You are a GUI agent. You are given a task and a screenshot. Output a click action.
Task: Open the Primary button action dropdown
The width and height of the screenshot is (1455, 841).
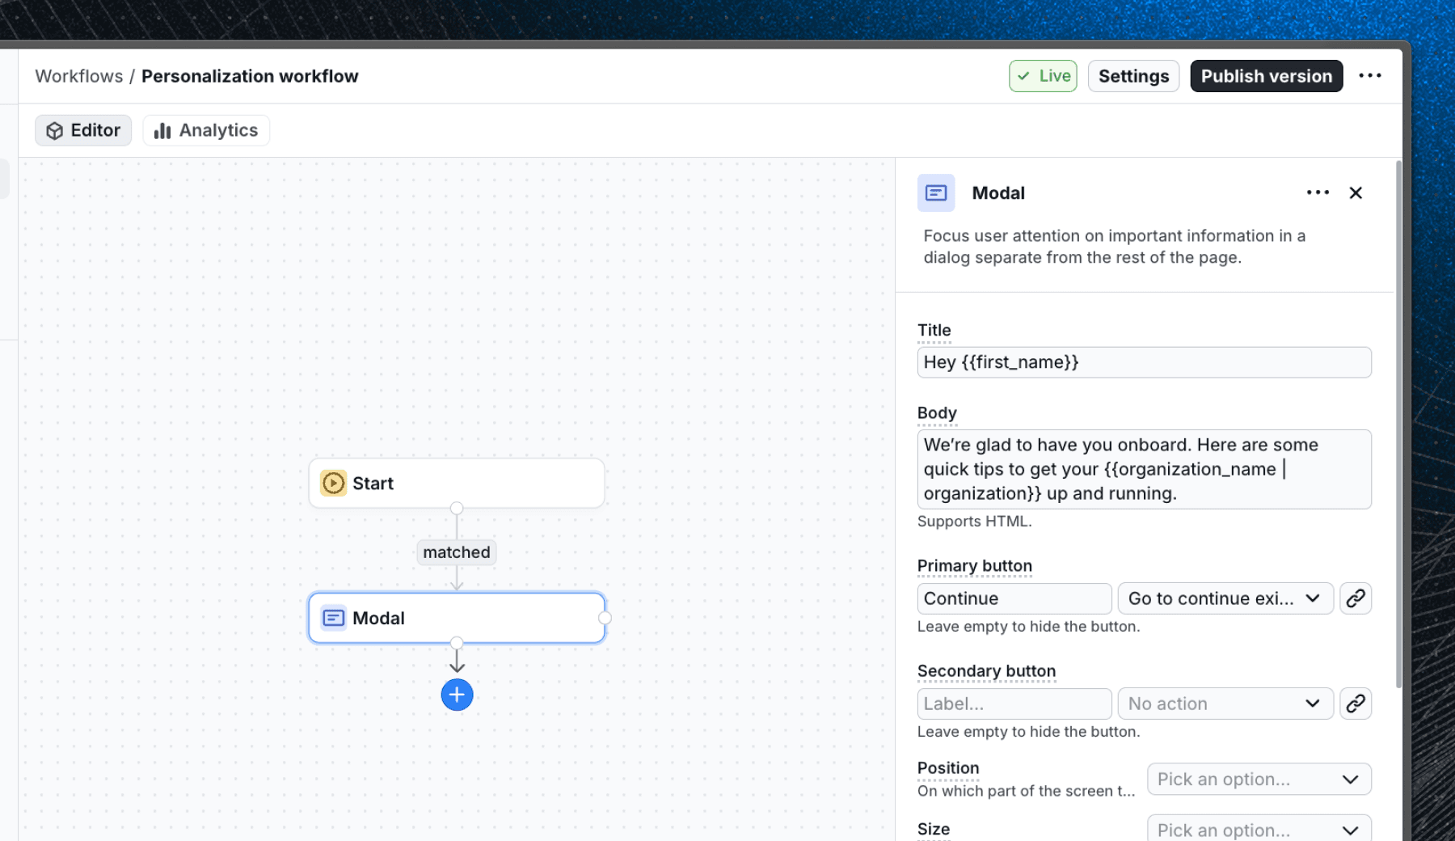coord(1225,598)
